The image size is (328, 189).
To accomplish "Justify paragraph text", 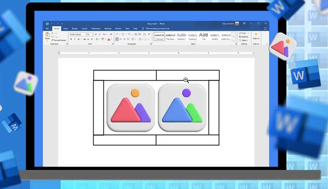I will [x=128, y=39].
